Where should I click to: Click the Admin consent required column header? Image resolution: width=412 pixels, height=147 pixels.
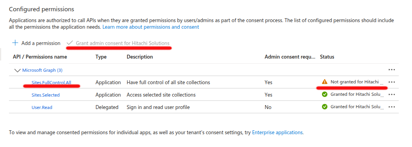(x=290, y=57)
